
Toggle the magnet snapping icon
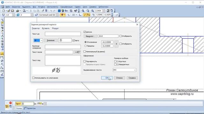[62, 15]
